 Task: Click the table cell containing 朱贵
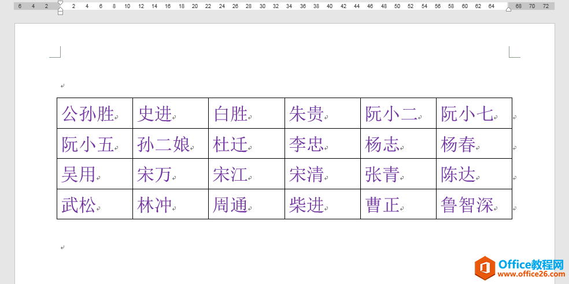pyautogui.click(x=323, y=113)
